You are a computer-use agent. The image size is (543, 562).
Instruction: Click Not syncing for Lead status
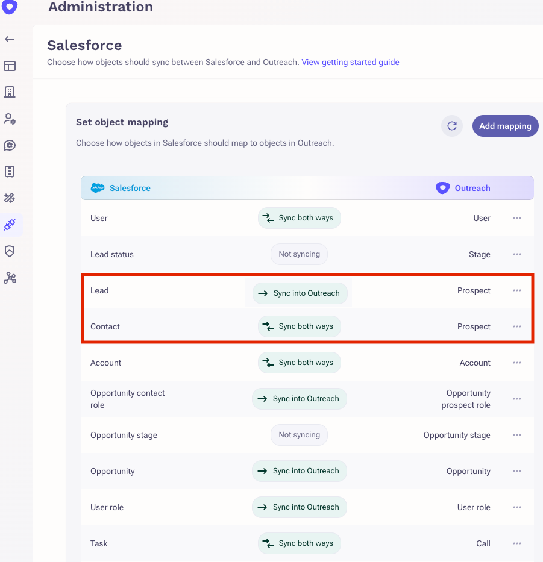(x=299, y=254)
